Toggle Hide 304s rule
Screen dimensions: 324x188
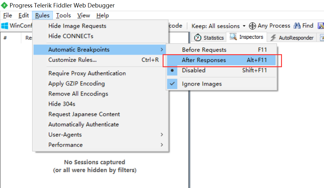click(100, 104)
